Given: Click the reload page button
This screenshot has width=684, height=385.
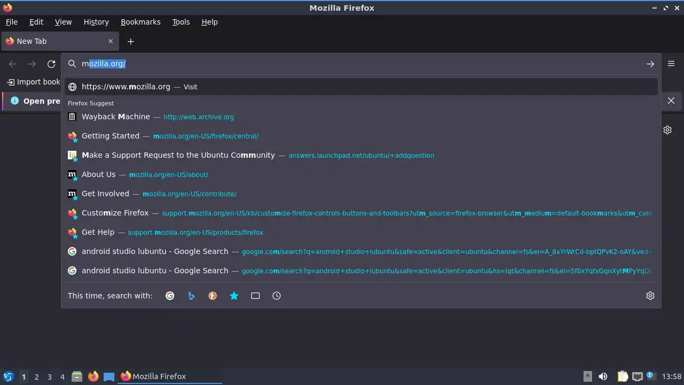Looking at the screenshot, I should (x=51, y=64).
